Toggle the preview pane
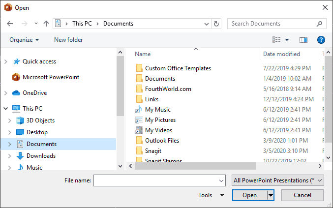The height and width of the screenshot is (208, 333). pos(303,40)
